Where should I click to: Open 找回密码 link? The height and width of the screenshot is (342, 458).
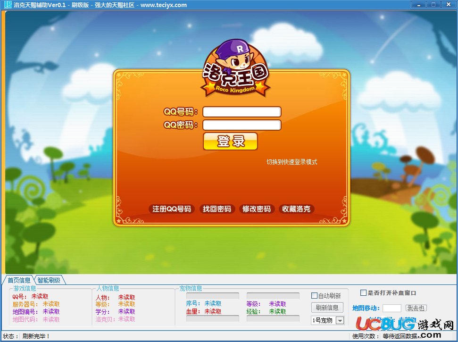[217, 209]
